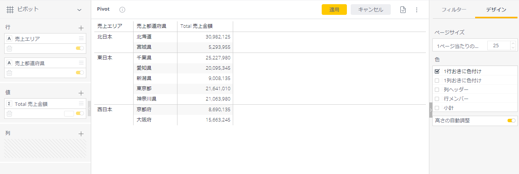Expand the ピボット widget type dropdown

[x=79, y=10]
